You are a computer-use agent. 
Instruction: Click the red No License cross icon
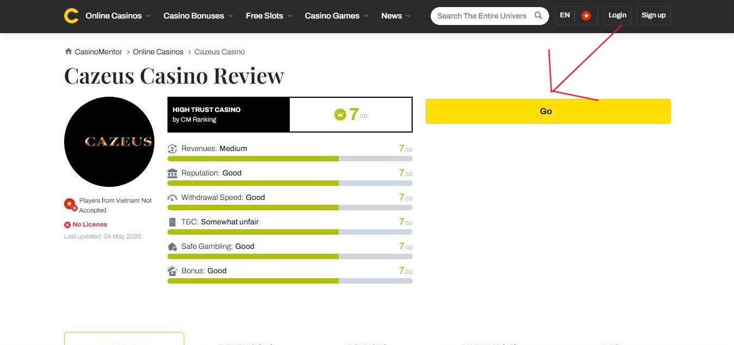67,225
